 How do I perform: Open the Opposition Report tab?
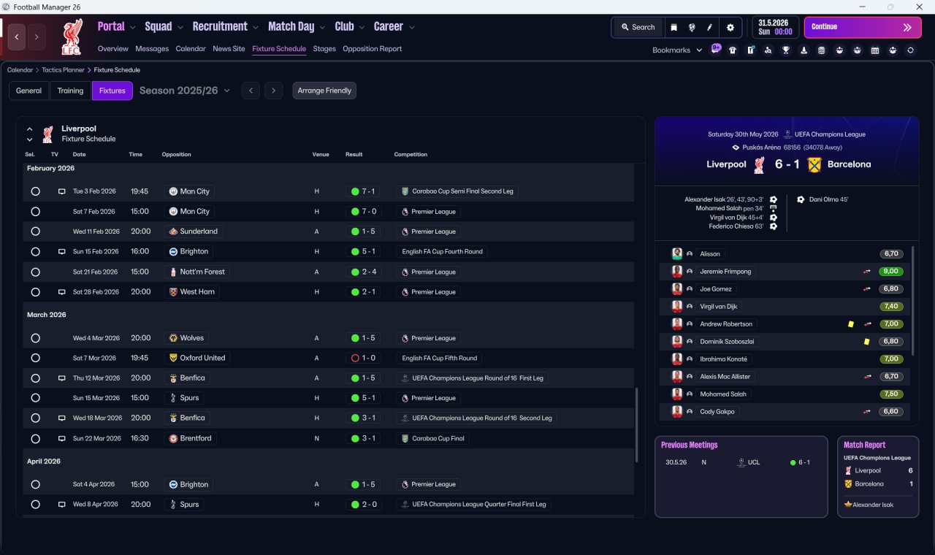click(372, 49)
